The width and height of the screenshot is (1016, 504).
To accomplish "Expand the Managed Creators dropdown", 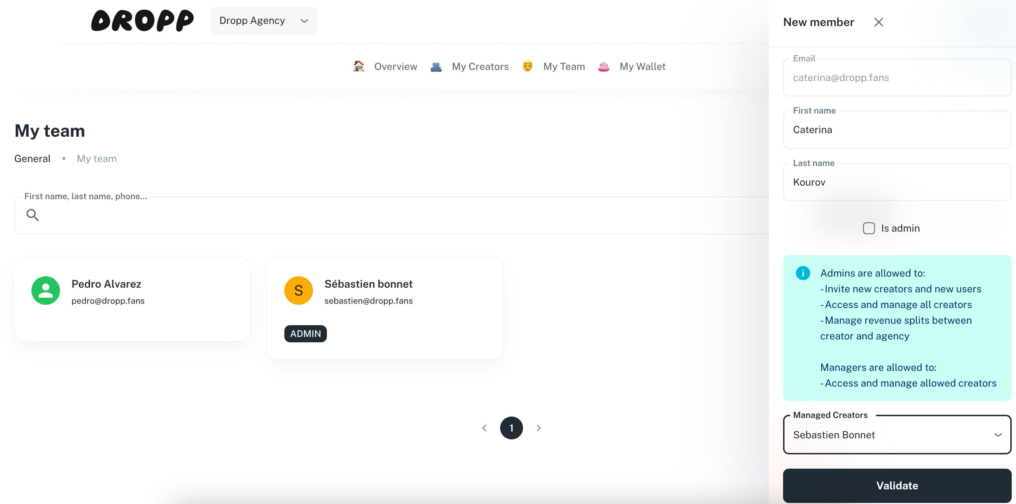I will [x=897, y=435].
